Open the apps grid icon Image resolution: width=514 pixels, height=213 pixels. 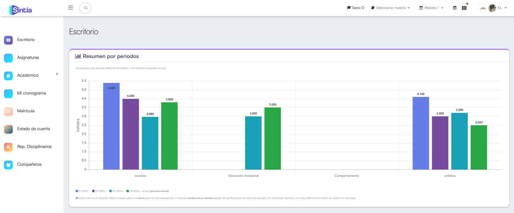point(464,8)
